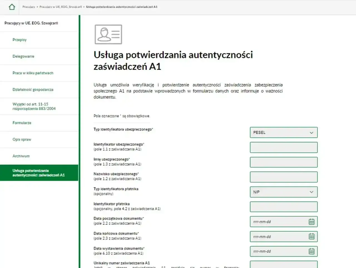356x268 pixels.
Task: Focus the Identyfikator płatnika input field
Action: (284, 207)
